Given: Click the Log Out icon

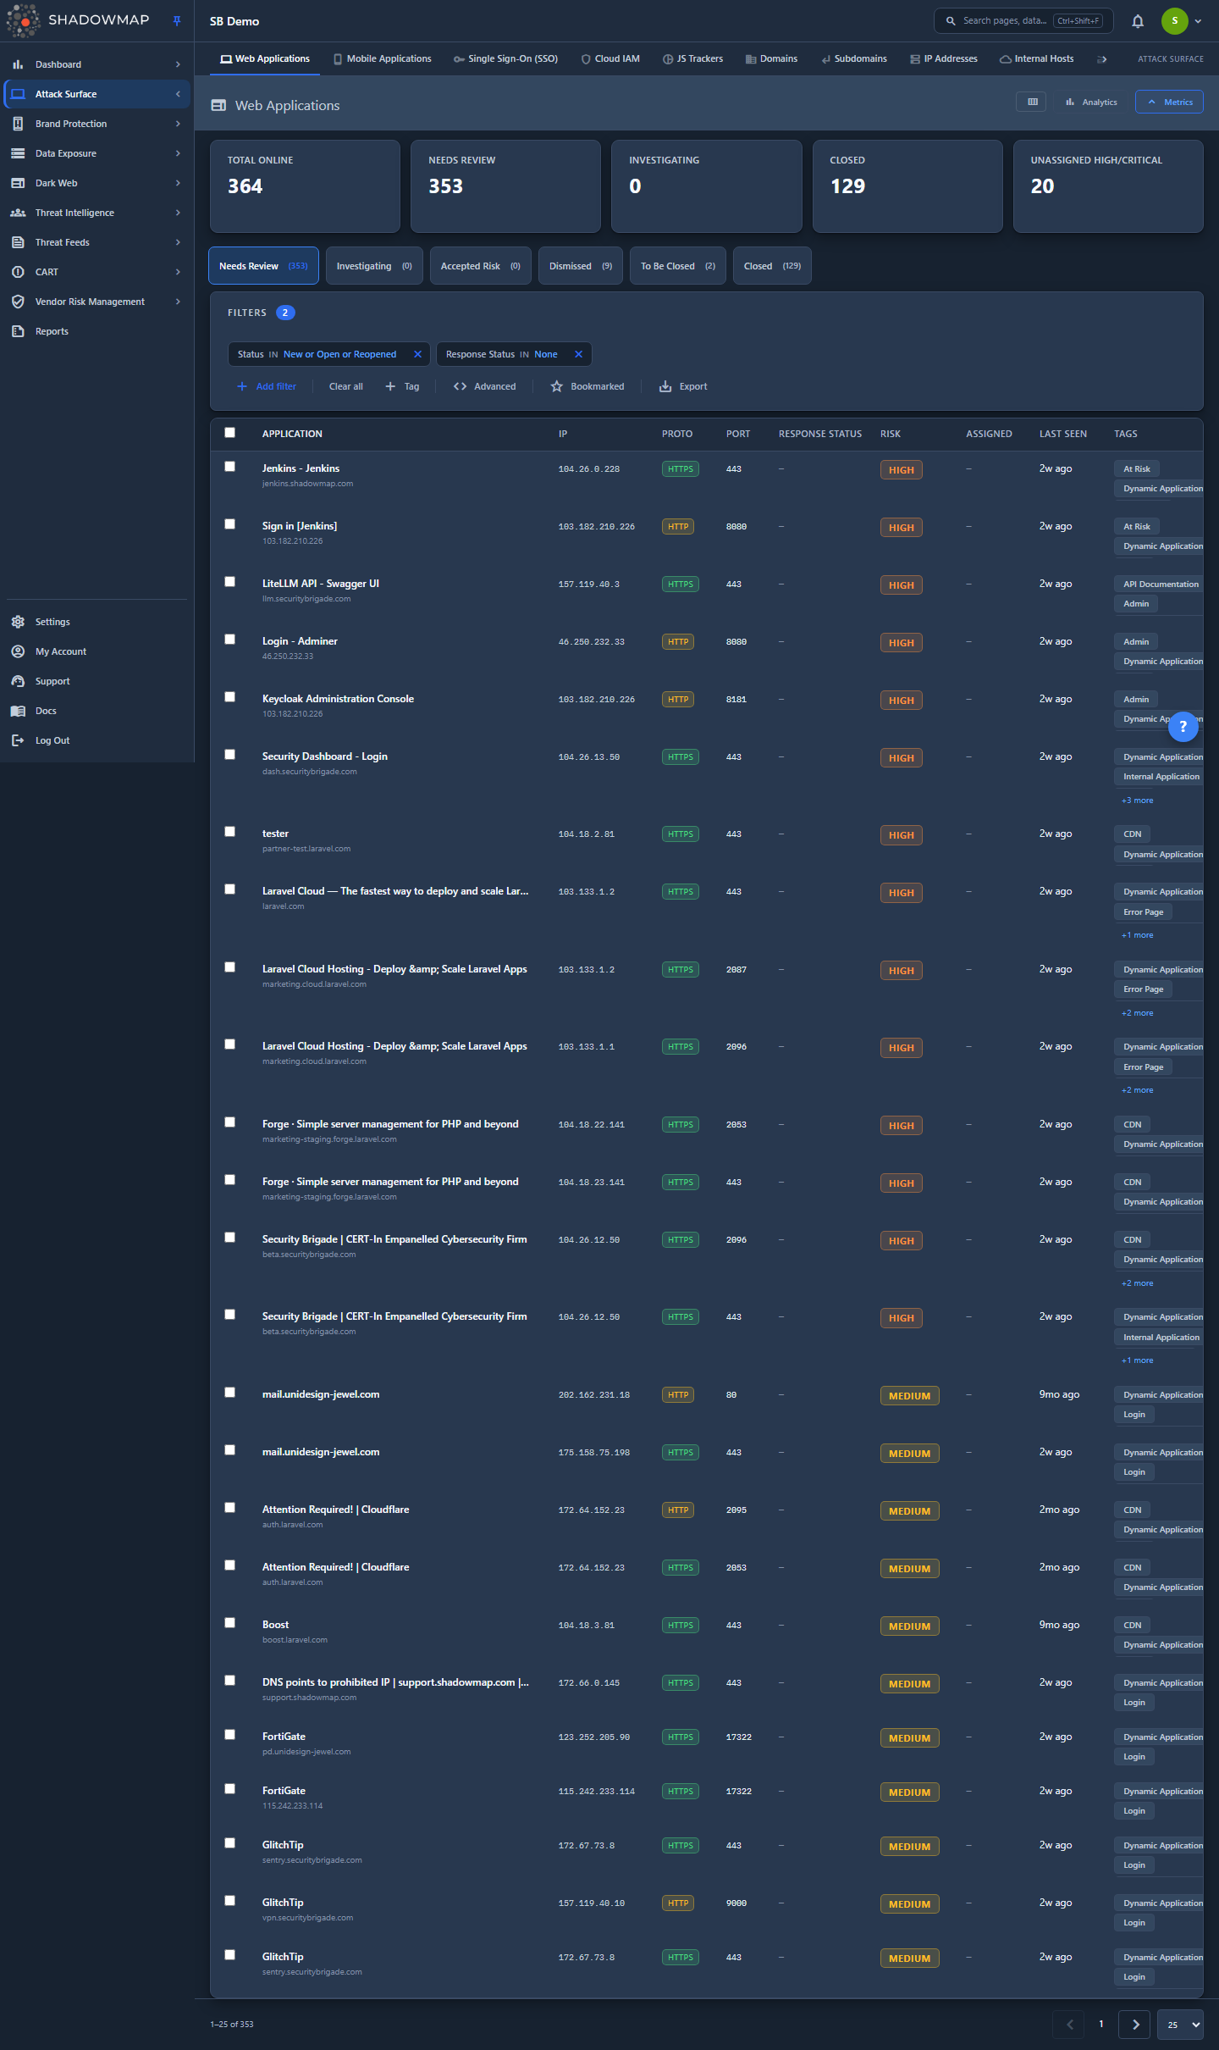Looking at the screenshot, I should (18, 740).
